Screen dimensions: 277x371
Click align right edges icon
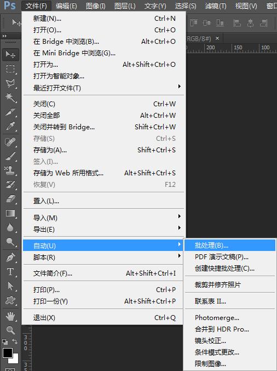pyautogui.click(x=263, y=23)
